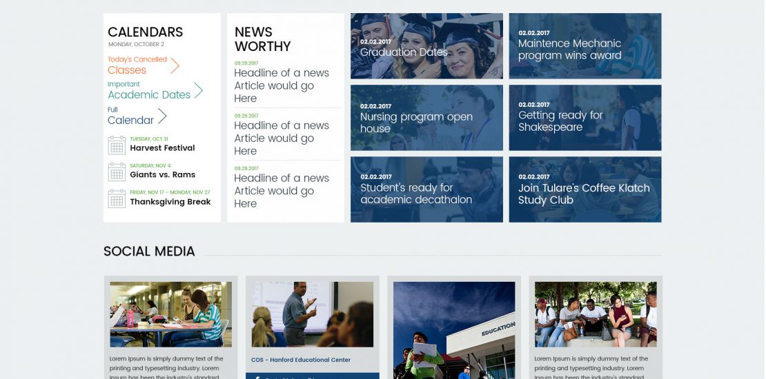Open COS - Hanford Educational Center link
Viewport: 766px width, 379px height.
300,360
